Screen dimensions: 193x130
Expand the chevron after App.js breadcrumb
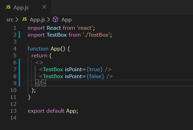pos(48,20)
